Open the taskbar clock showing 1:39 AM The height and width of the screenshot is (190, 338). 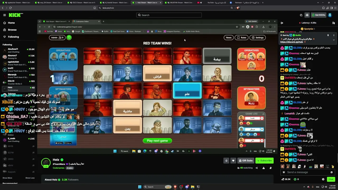[x=332, y=187]
